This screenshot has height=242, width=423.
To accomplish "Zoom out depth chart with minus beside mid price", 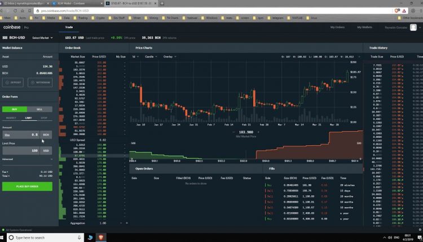I will tap(233, 132).
